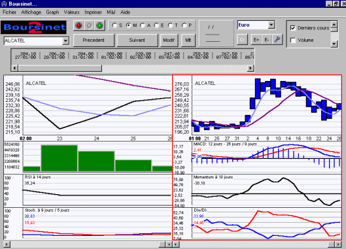The height and width of the screenshot is (249, 346).
Task: Click the wrench settings icon button
Action: [277, 40]
